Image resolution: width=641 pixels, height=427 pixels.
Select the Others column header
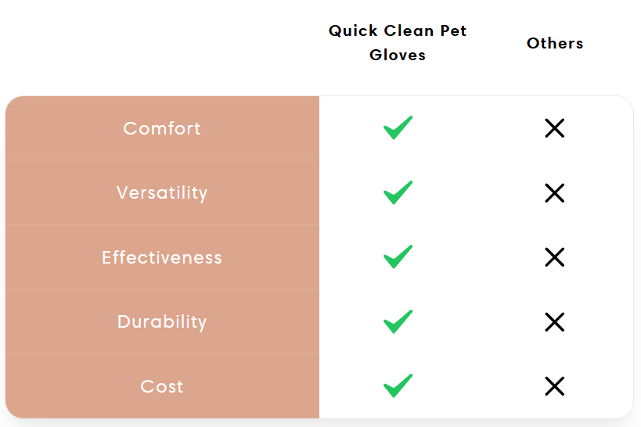[555, 43]
